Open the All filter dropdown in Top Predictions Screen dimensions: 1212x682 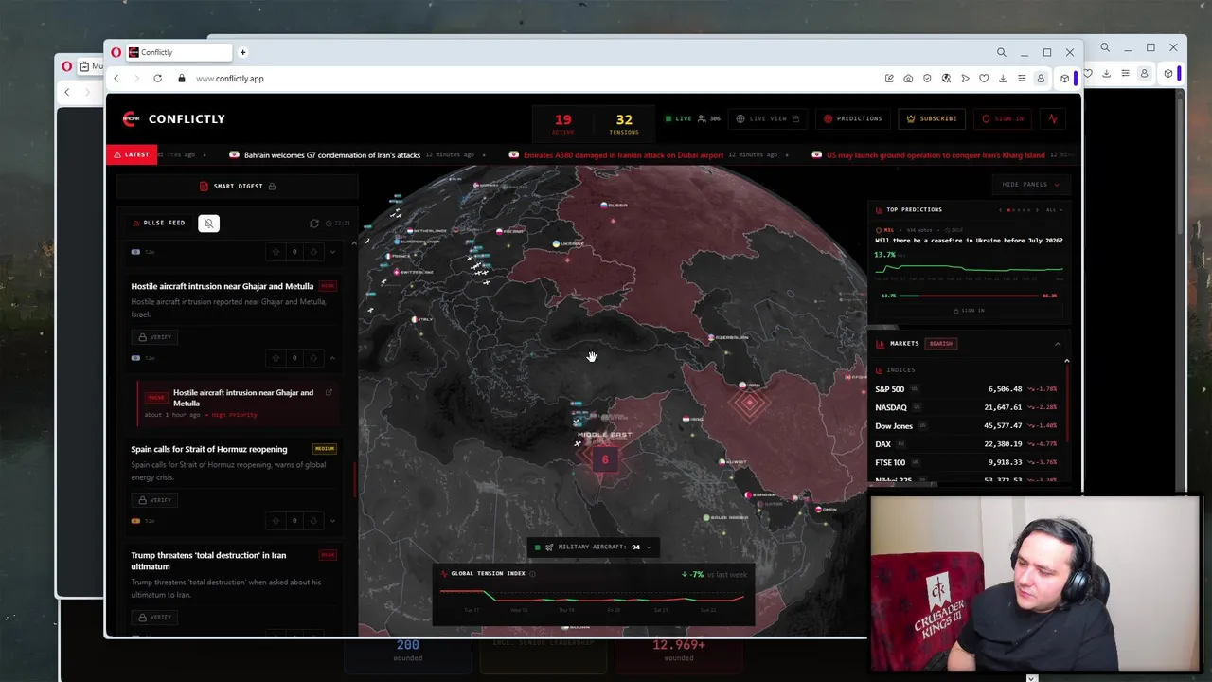point(1053,210)
